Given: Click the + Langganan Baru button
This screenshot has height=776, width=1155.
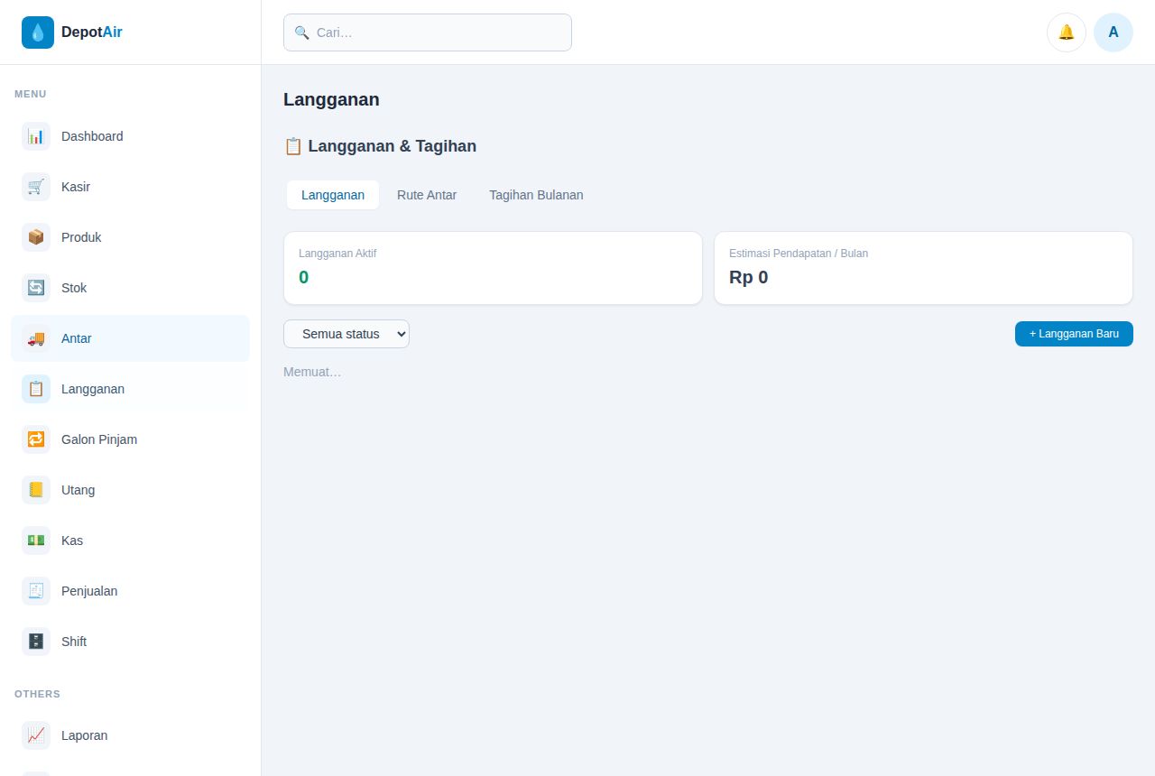Looking at the screenshot, I should click(x=1074, y=334).
